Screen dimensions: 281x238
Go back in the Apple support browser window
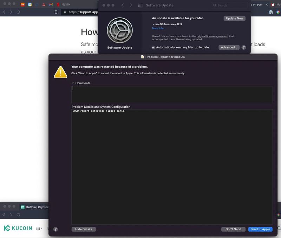click(4, 12)
